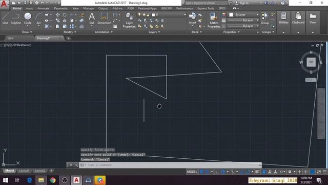Open the Insert ribbon tab
The image size is (328, 185).
tap(29, 8)
